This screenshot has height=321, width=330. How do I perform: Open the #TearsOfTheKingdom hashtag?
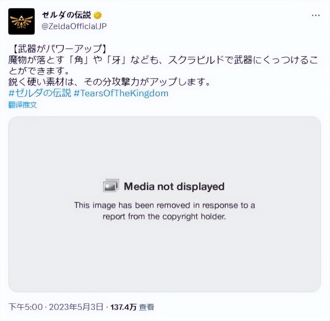point(121,93)
